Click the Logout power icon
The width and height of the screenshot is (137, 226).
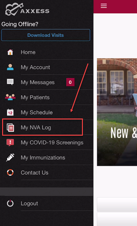tap(10, 203)
